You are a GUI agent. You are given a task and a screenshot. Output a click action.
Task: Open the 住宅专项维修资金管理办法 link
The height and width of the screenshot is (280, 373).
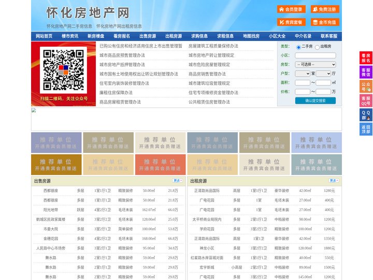pos(213,93)
